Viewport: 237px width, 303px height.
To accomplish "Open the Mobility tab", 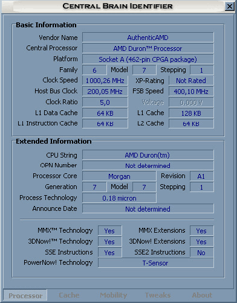I will 114,295.
